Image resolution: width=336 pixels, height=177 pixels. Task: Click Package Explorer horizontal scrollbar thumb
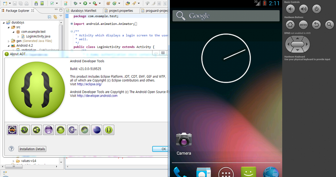coord(14,166)
